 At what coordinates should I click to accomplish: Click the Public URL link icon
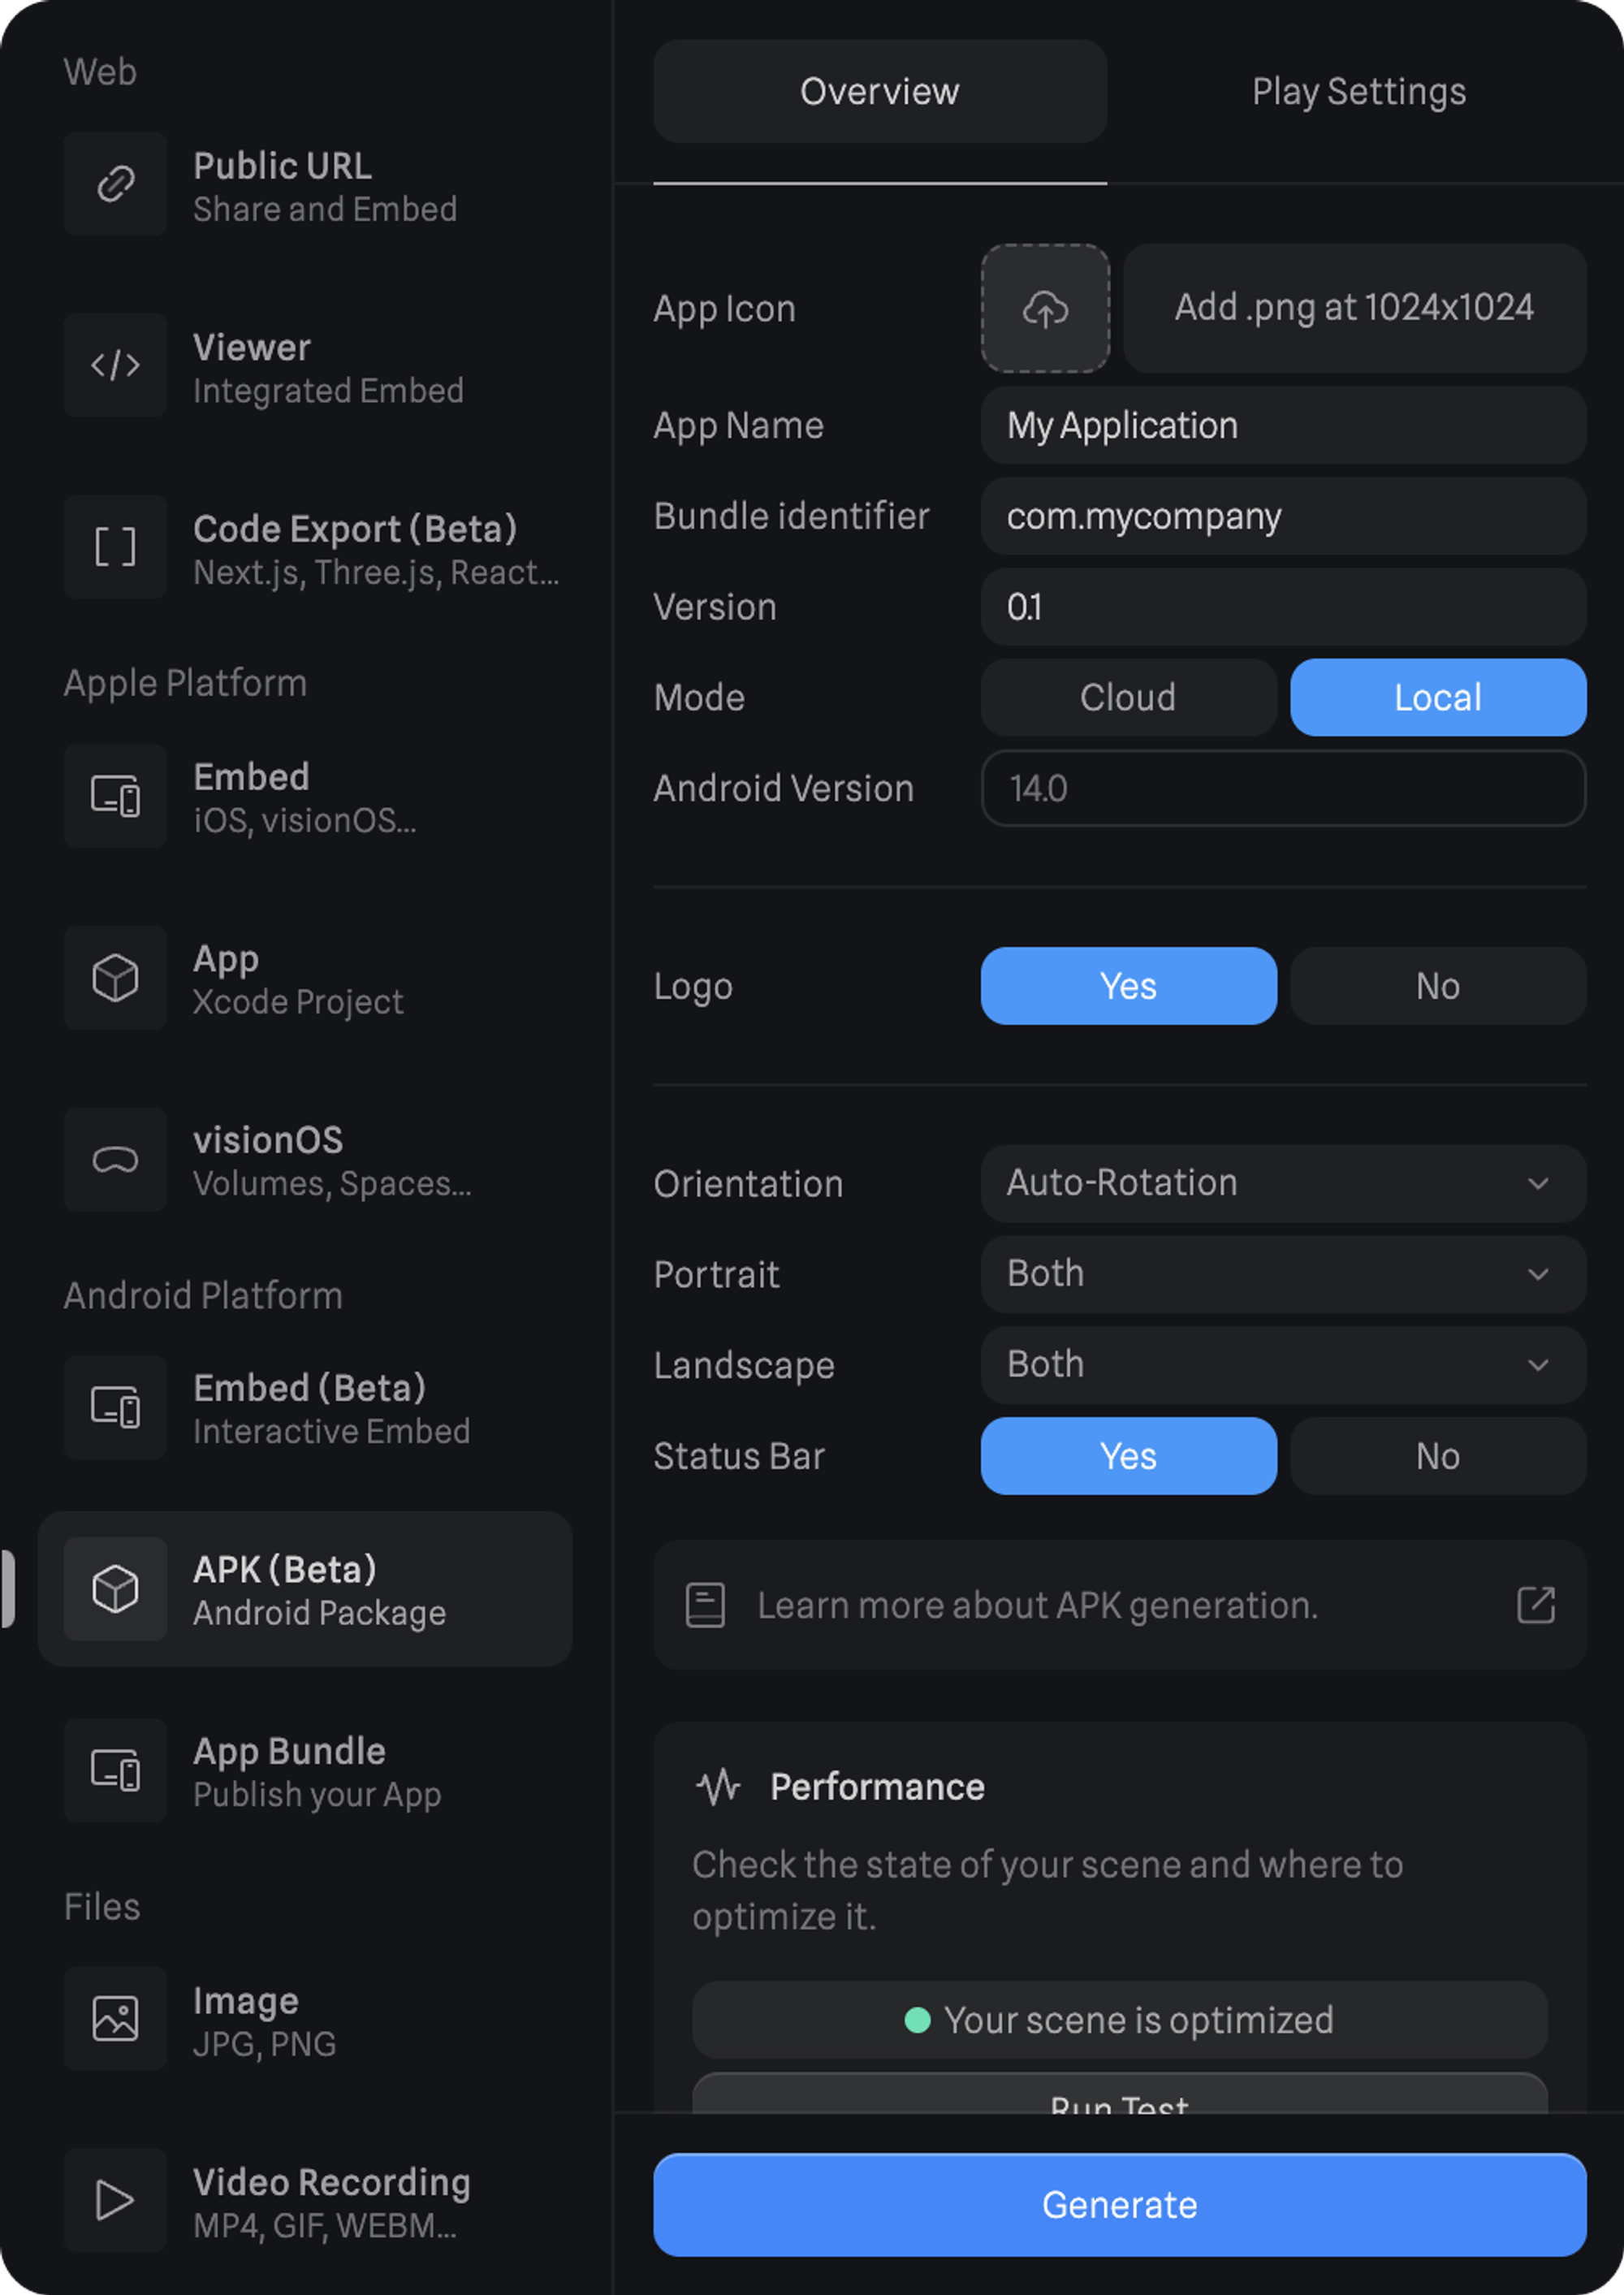click(x=115, y=184)
